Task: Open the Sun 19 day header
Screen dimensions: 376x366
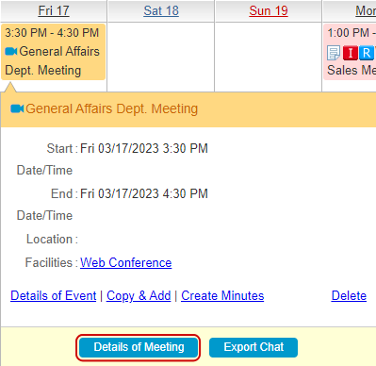Action: 269,10
